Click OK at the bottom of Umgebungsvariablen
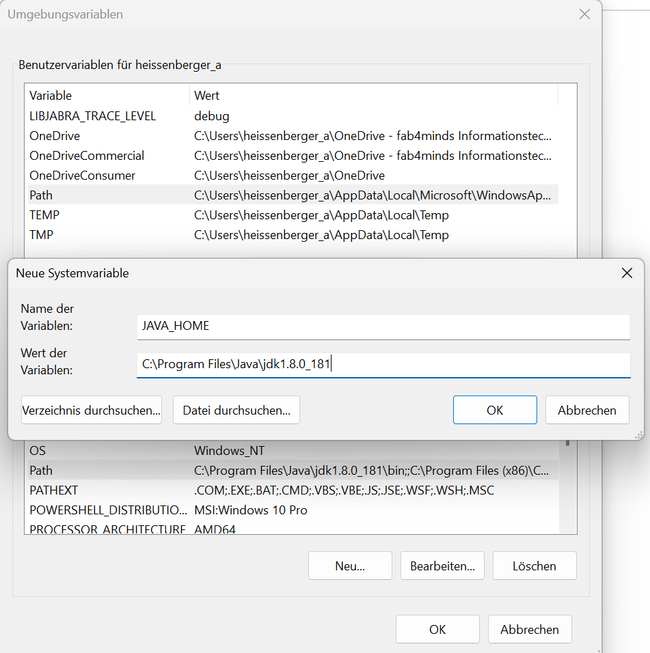The image size is (650, 653). [x=437, y=629]
